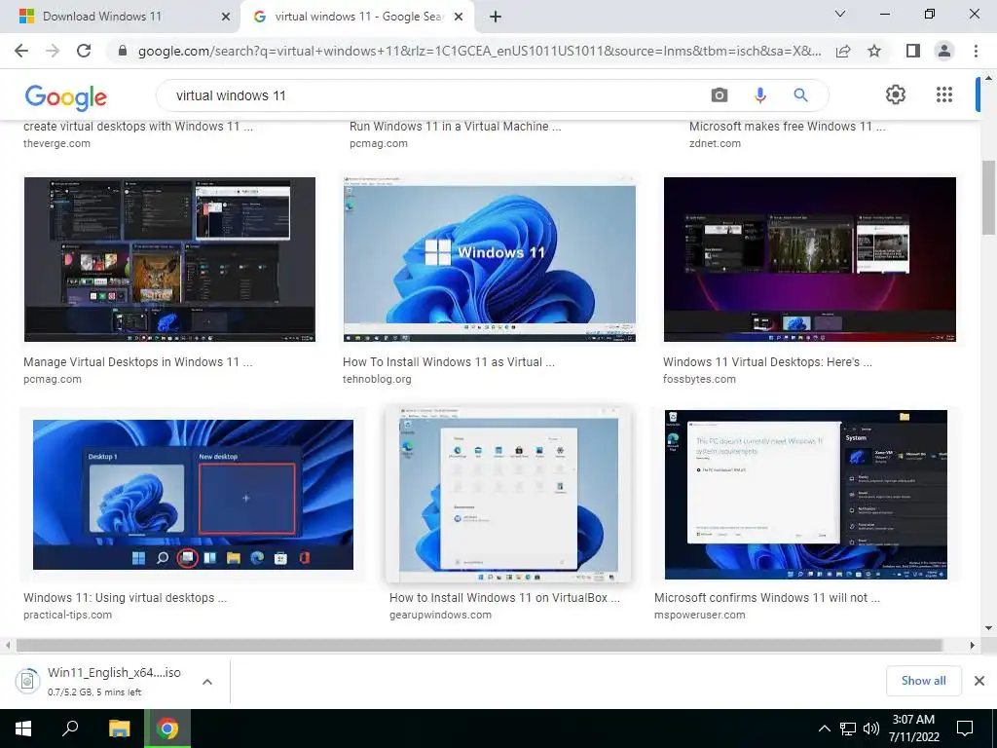997x748 pixels.
Task: Open How To Install Windows 11 tehnoblog thumbnail
Action: pyautogui.click(x=490, y=259)
